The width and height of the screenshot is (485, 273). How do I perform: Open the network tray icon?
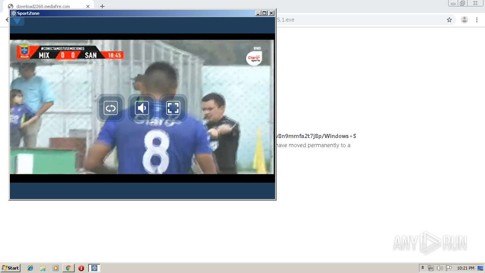(431, 268)
